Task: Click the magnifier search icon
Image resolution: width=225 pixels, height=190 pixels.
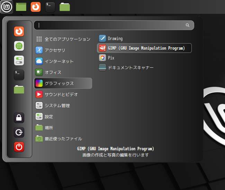Action: coord(187,25)
